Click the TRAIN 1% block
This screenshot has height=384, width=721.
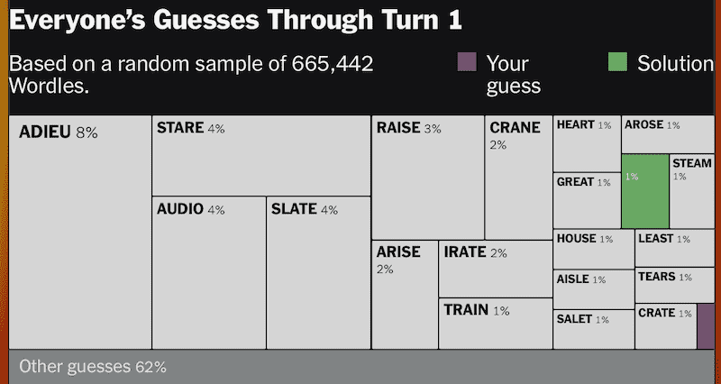(496, 324)
